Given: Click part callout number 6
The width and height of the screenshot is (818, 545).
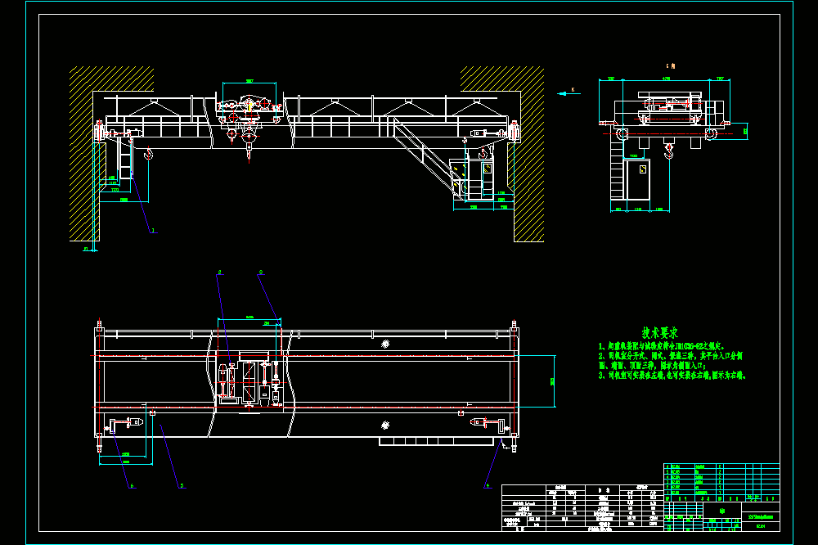Looking at the screenshot, I should 132,485.
